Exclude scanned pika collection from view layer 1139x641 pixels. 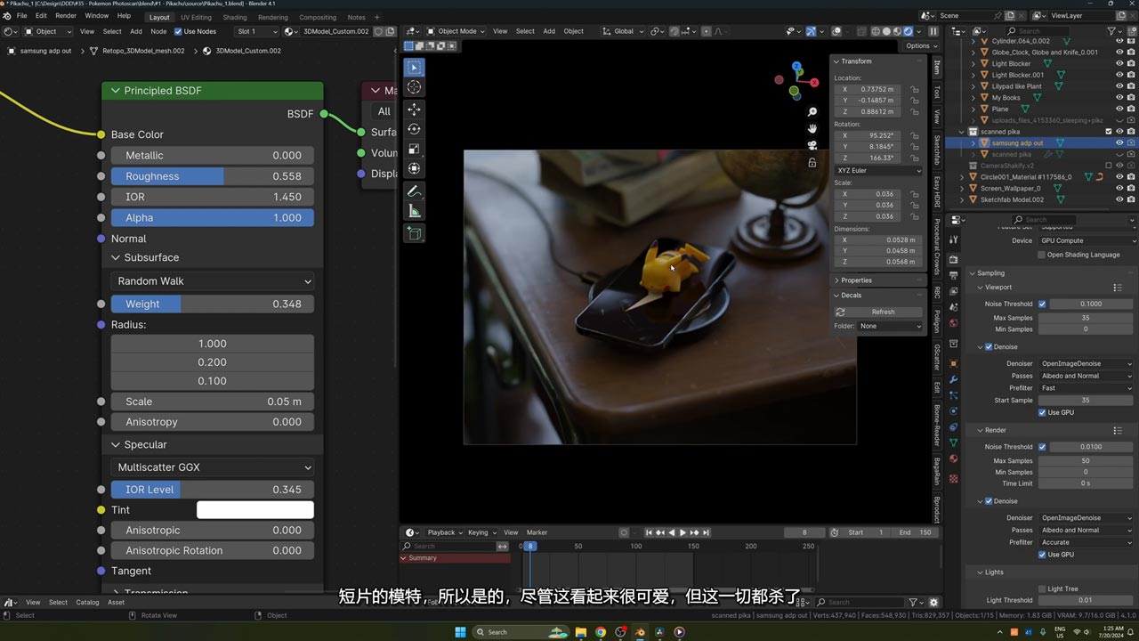pos(1109,132)
